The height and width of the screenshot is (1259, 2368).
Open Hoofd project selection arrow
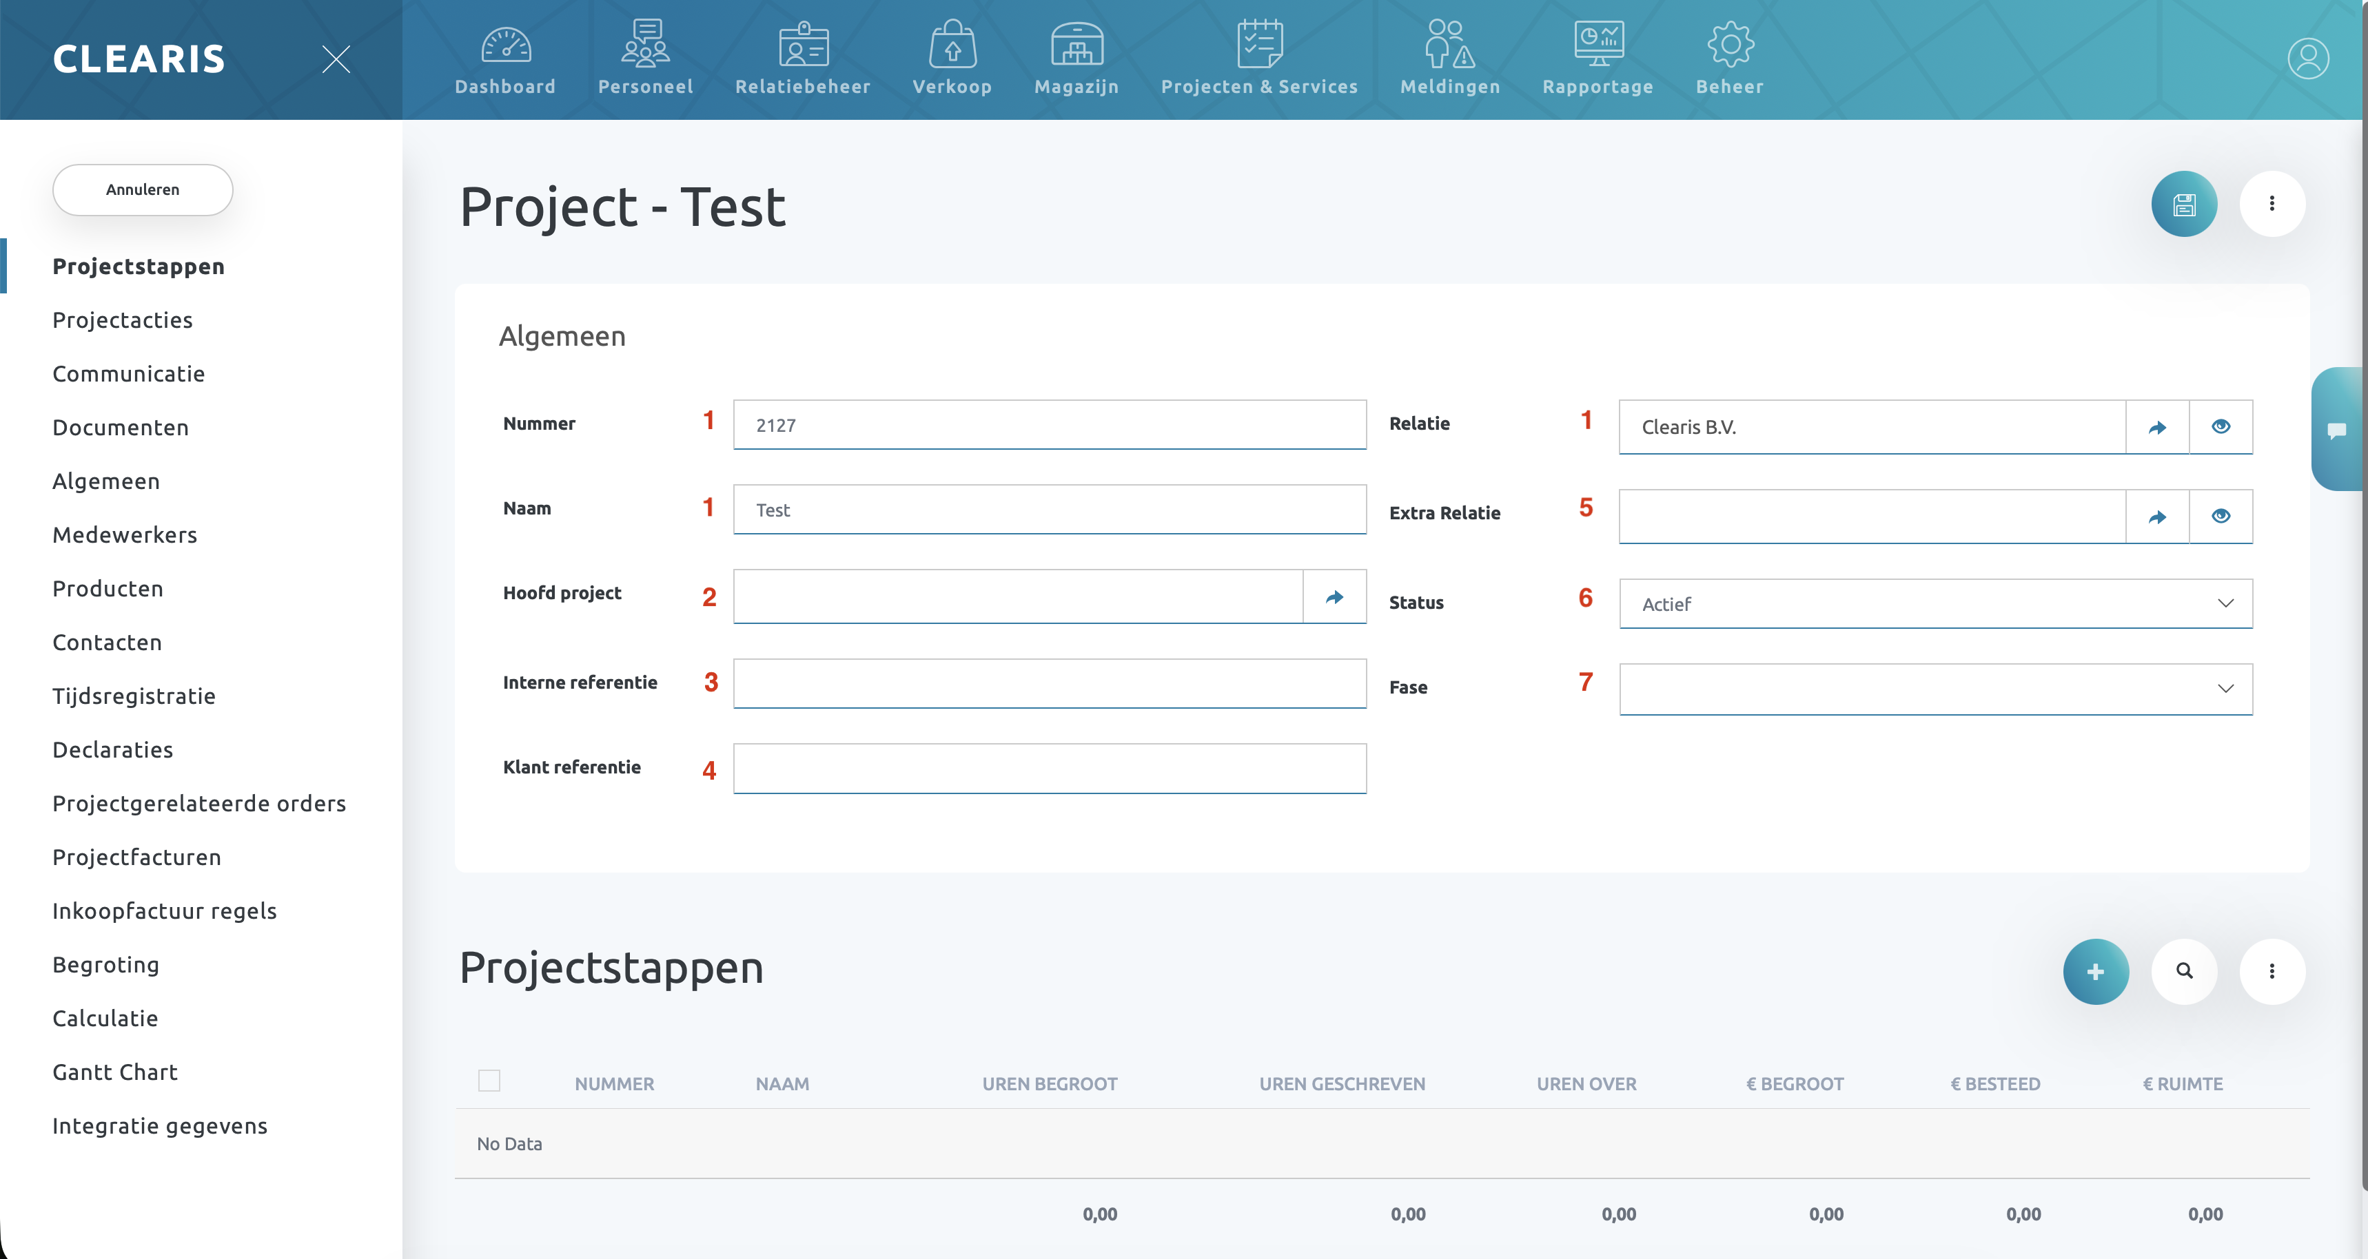coord(1335,596)
